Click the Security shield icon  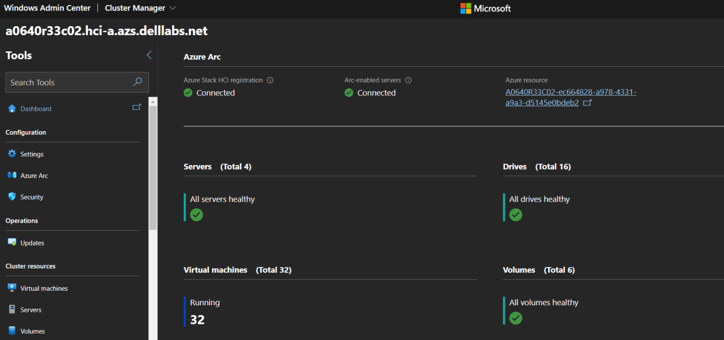coord(12,197)
